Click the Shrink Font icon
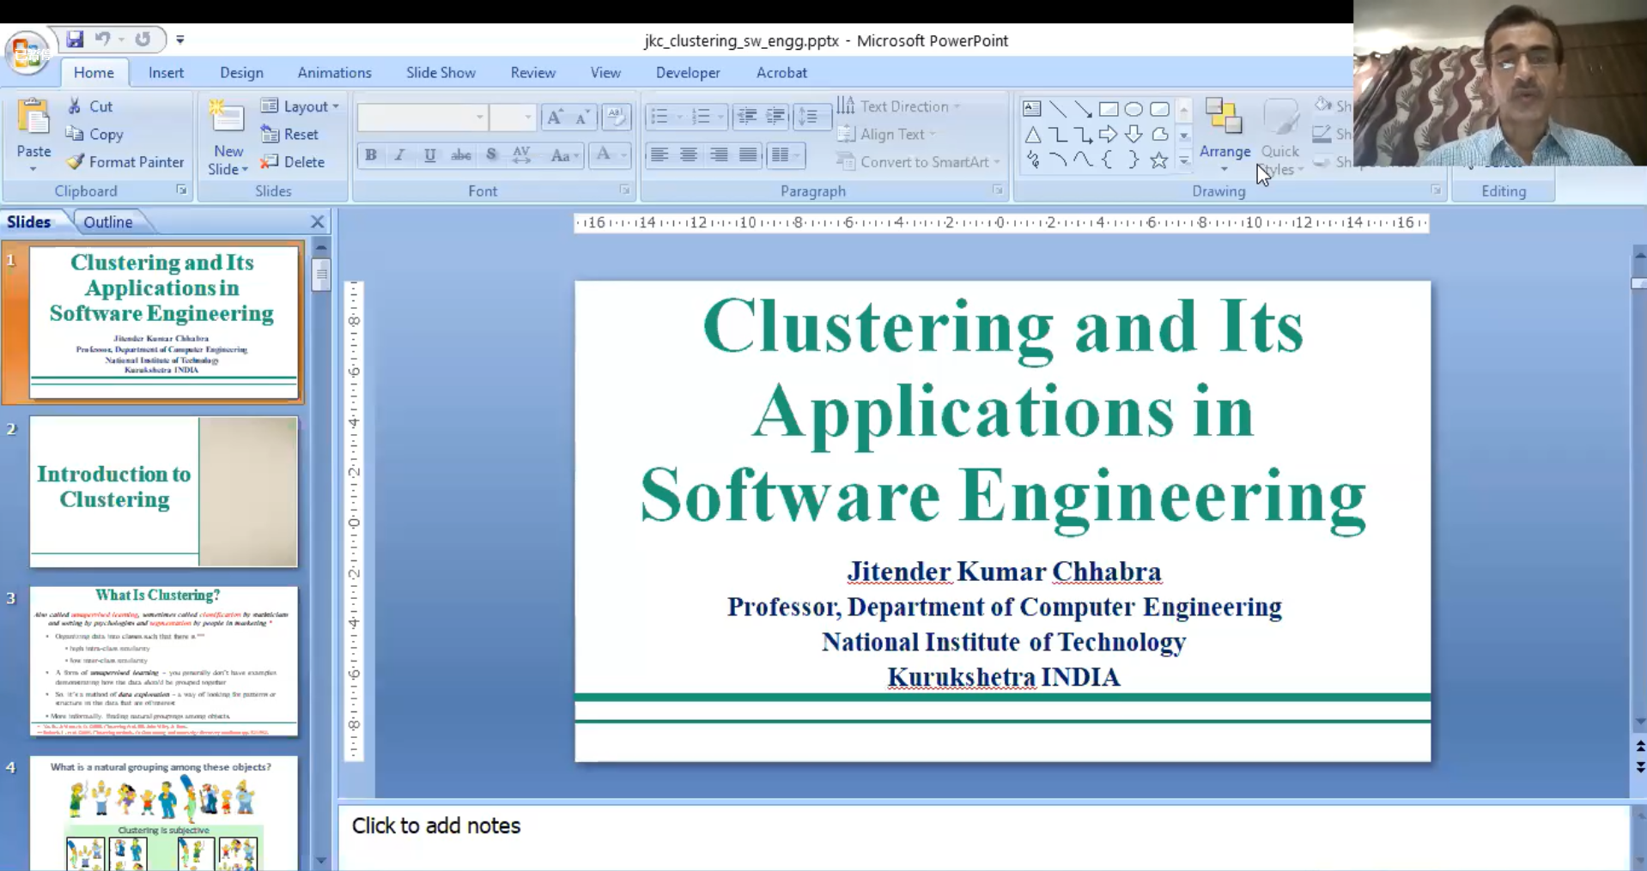Image resolution: width=1647 pixels, height=871 pixels. pos(583,118)
